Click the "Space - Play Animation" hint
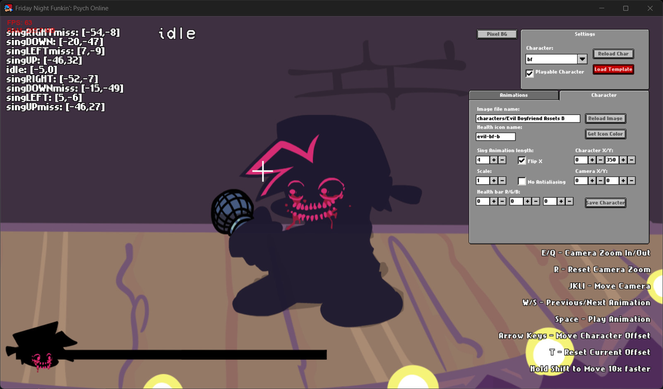 [603, 319]
